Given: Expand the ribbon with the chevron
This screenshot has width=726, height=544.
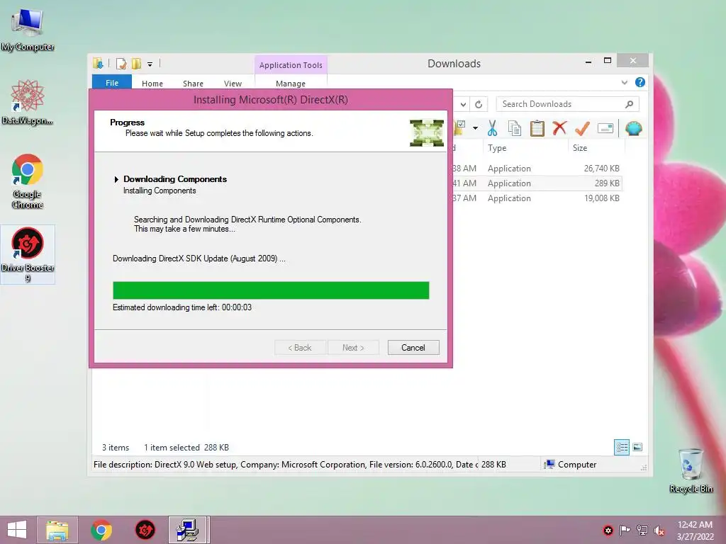Looking at the screenshot, I should [x=624, y=82].
